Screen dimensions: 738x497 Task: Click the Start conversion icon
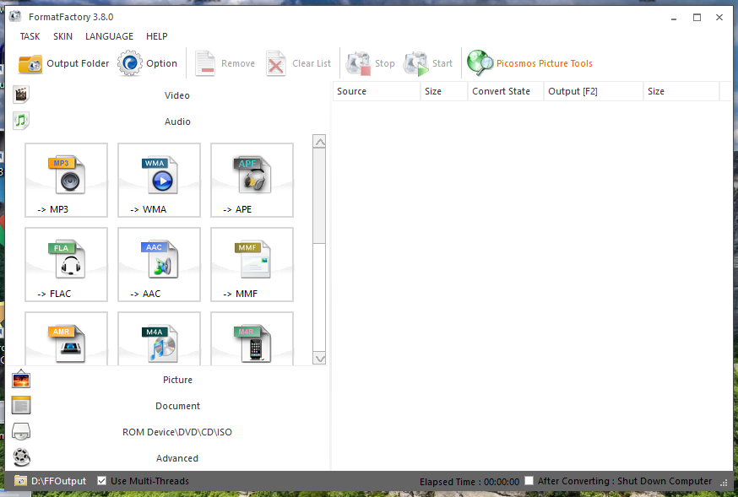pyautogui.click(x=416, y=63)
